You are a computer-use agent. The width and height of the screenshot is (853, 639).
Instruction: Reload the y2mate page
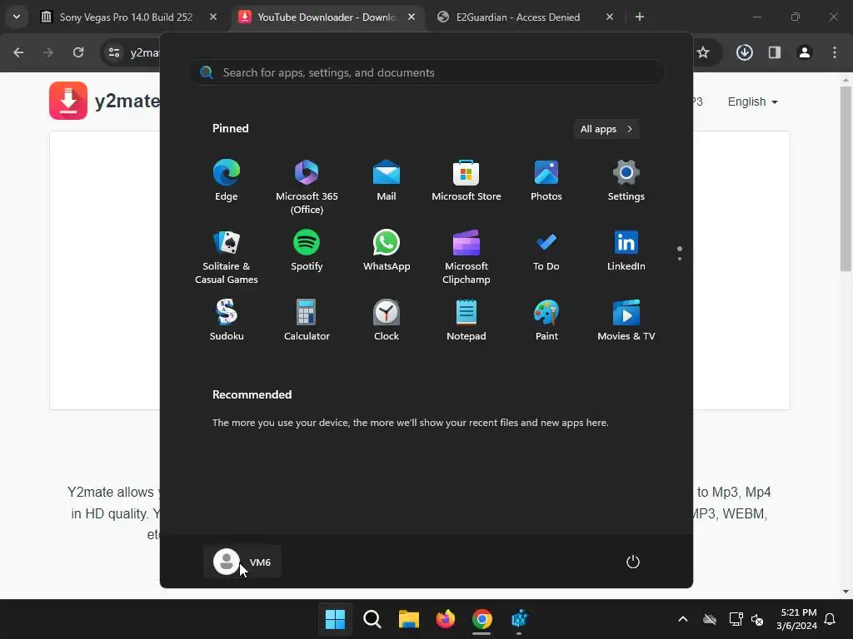pyautogui.click(x=78, y=52)
